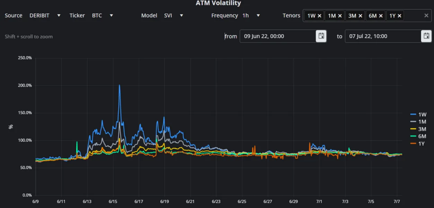Viewport: 434px width, 208px height.
Task: Click the 6/25 x-axis date label
Action: point(242,201)
